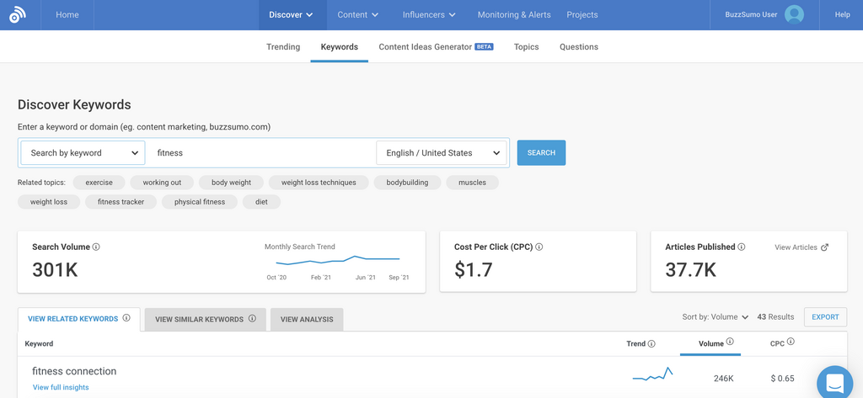The image size is (863, 398).
Task: Open View Articles external link
Action: 801,247
